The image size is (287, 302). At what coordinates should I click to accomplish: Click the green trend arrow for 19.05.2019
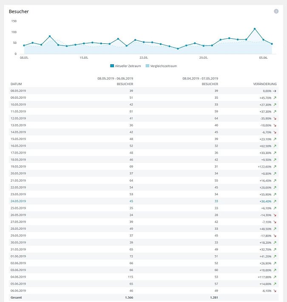point(275,167)
